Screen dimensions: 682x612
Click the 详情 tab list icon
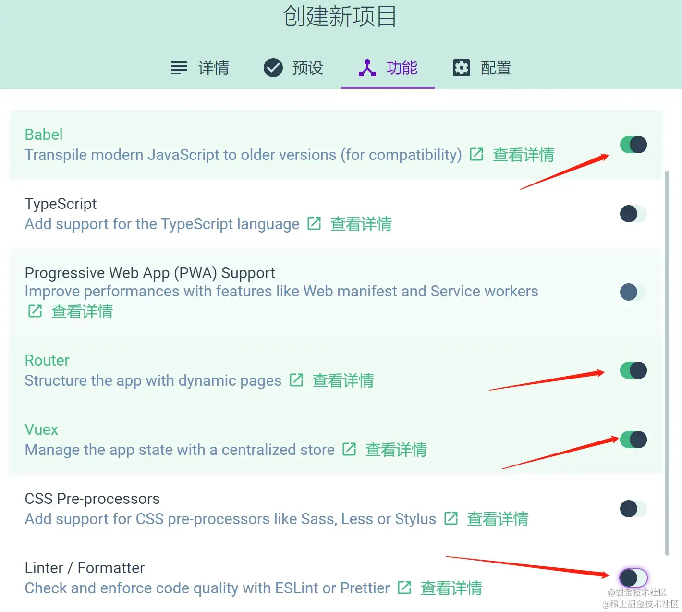[179, 68]
